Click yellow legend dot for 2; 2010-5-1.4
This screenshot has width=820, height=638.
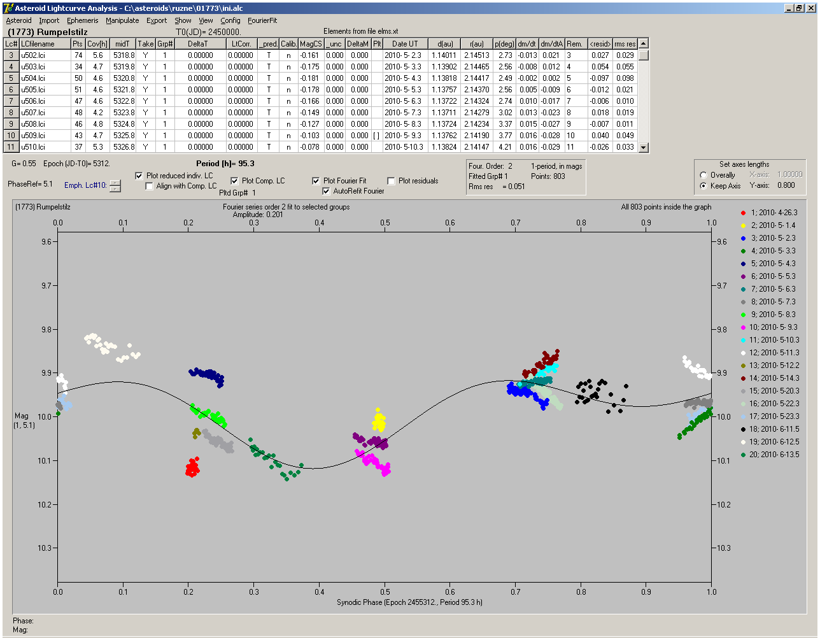(x=744, y=225)
